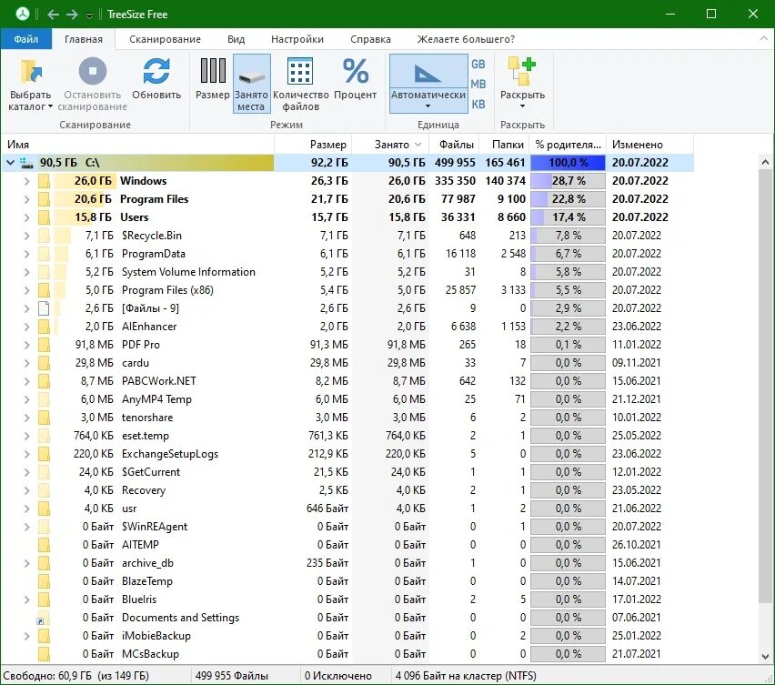Screen dimensions: 775x685
Task: Sort by the % родителя column header
Action: click(x=568, y=145)
